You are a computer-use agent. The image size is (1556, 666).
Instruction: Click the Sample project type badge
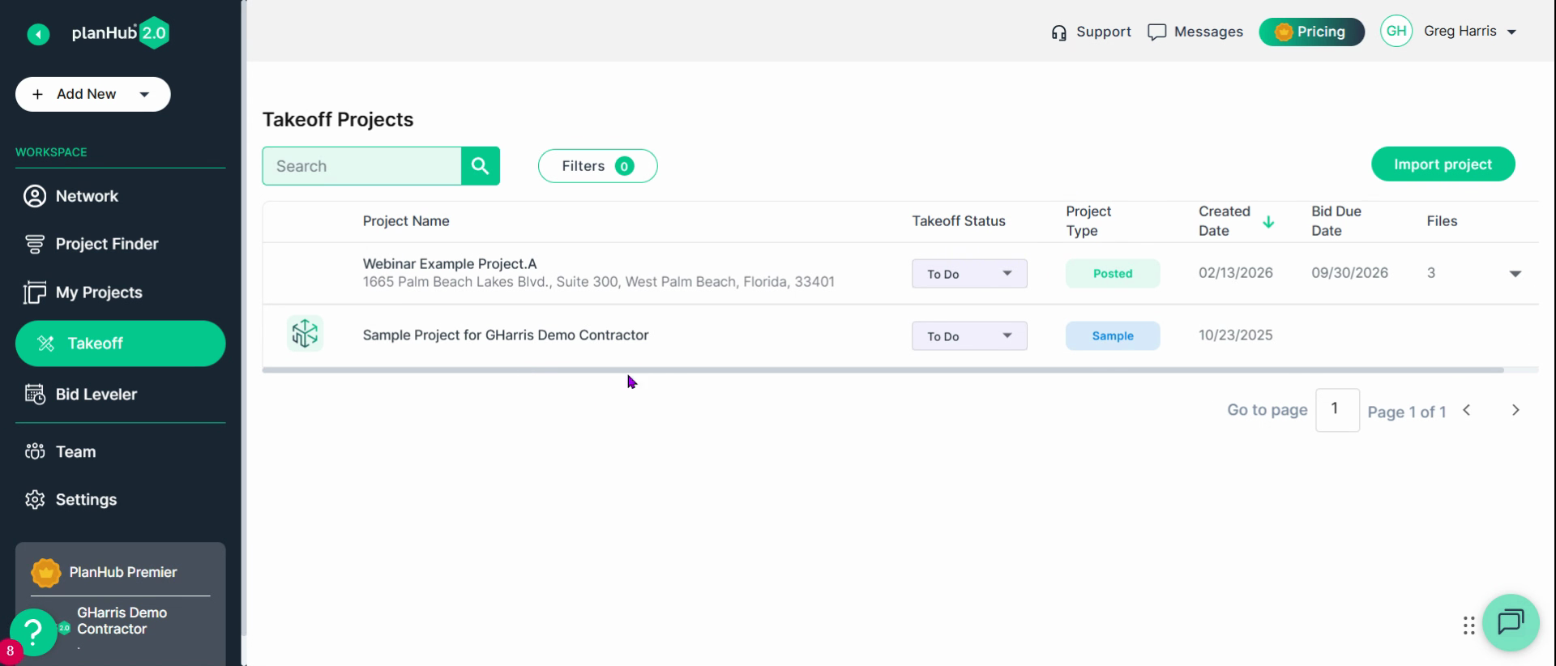point(1113,336)
